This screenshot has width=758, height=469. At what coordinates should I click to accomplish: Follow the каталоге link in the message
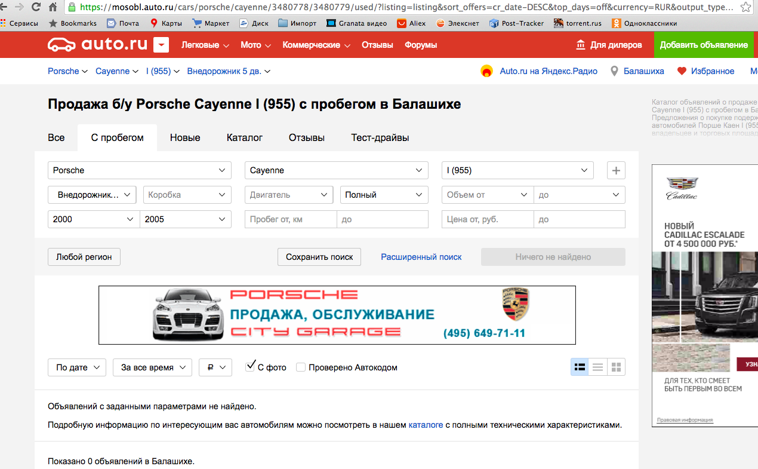[426, 425]
